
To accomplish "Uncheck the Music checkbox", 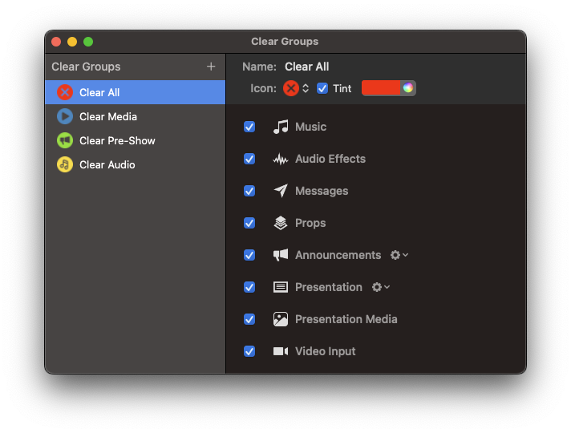I will pos(249,127).
